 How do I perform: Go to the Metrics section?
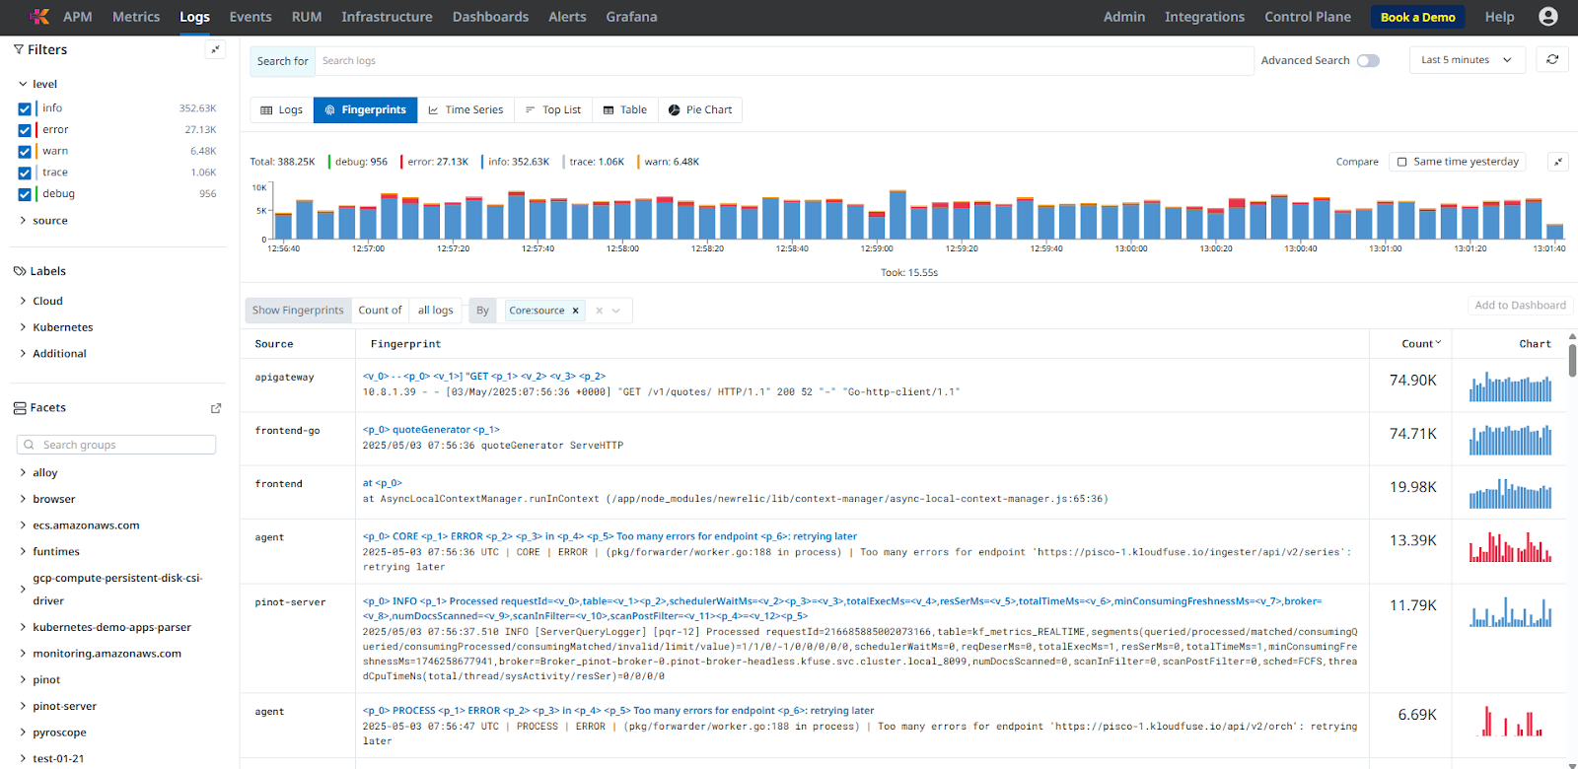pos(136,17)
